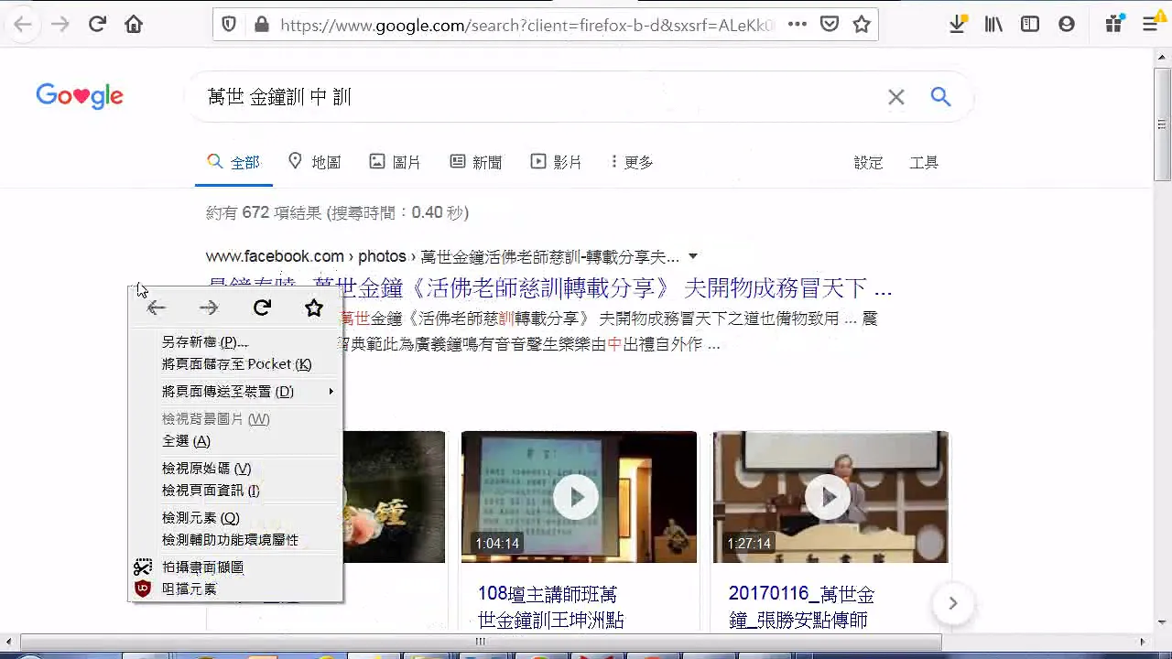Play the 1:04:14 video thumbnail
Screen dimensions: 1172x659
point(579,497)
